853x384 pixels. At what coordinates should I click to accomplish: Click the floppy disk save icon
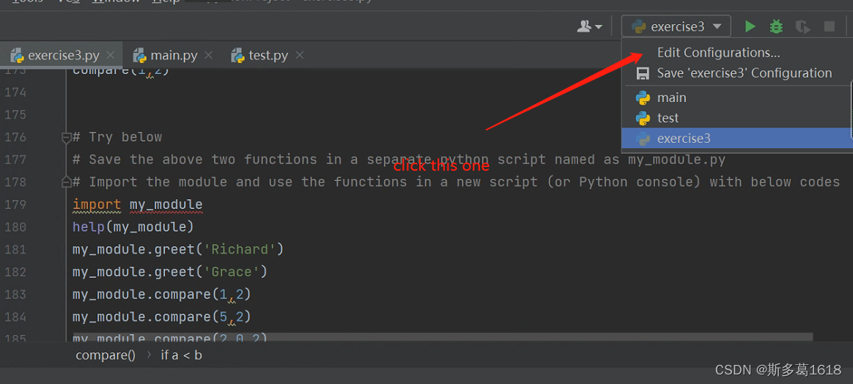pyautogui.click(x=643, y=73)
